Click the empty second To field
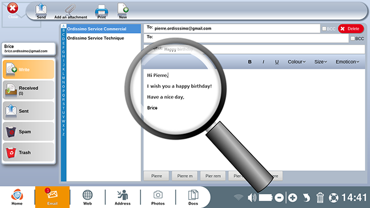Image resolution: width=370 pixels, height=208 pixels. click(246, 38)
